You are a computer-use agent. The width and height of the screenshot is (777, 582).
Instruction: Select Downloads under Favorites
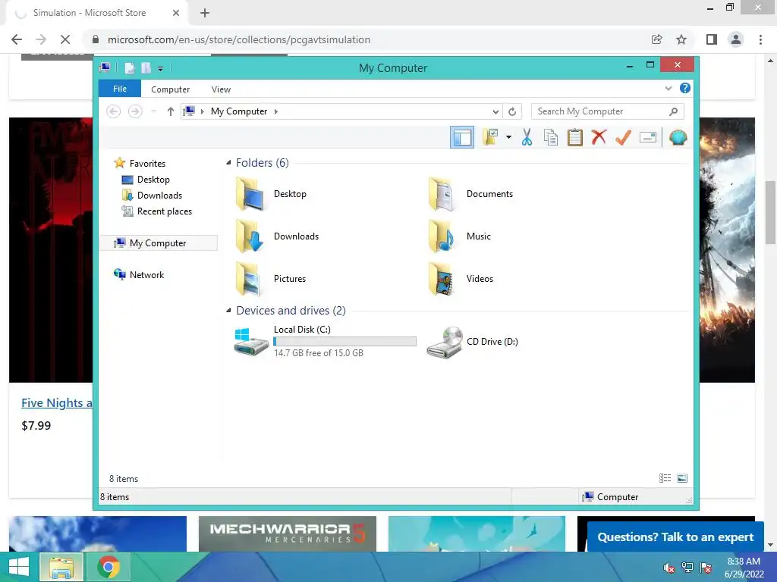click(159, 195)
